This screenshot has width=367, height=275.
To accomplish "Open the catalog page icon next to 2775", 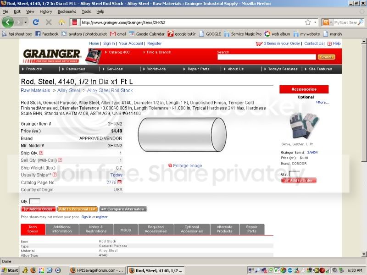I will point(119,182).
